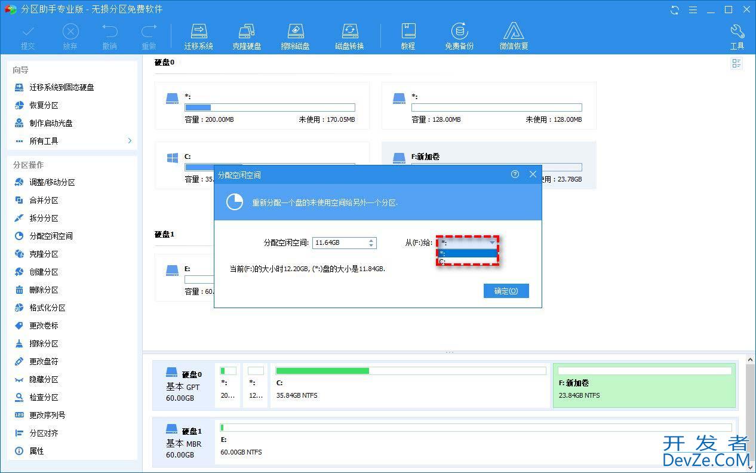Click the 撤销 (Undo) toolbar icon
This screenshot has width=756, height=473.
110,36
